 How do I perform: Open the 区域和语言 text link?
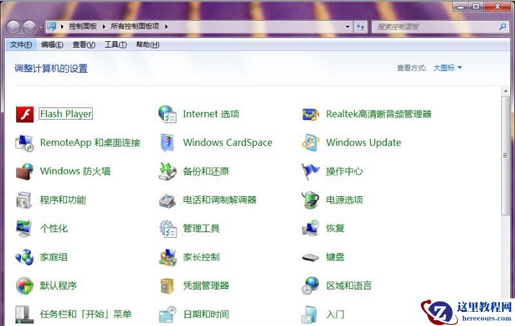click(x=349, y=285)
